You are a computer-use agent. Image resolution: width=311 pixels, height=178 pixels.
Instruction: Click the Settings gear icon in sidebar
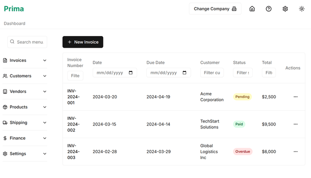5,154
